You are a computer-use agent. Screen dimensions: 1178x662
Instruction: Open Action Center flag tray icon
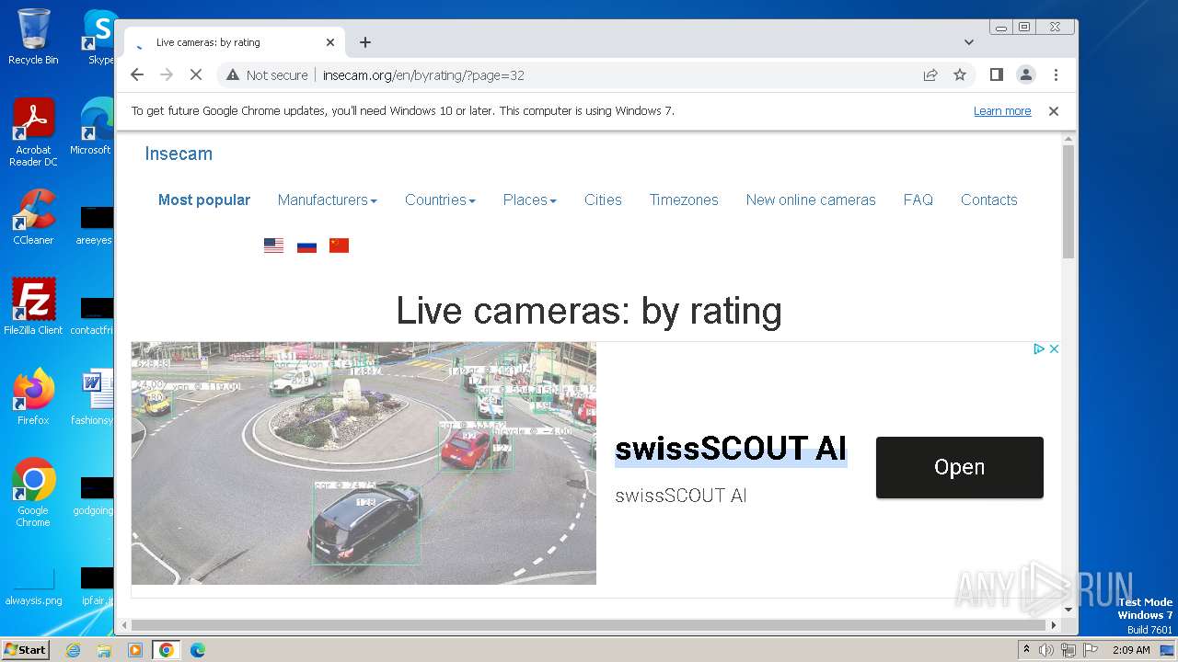pos(1089,650)
